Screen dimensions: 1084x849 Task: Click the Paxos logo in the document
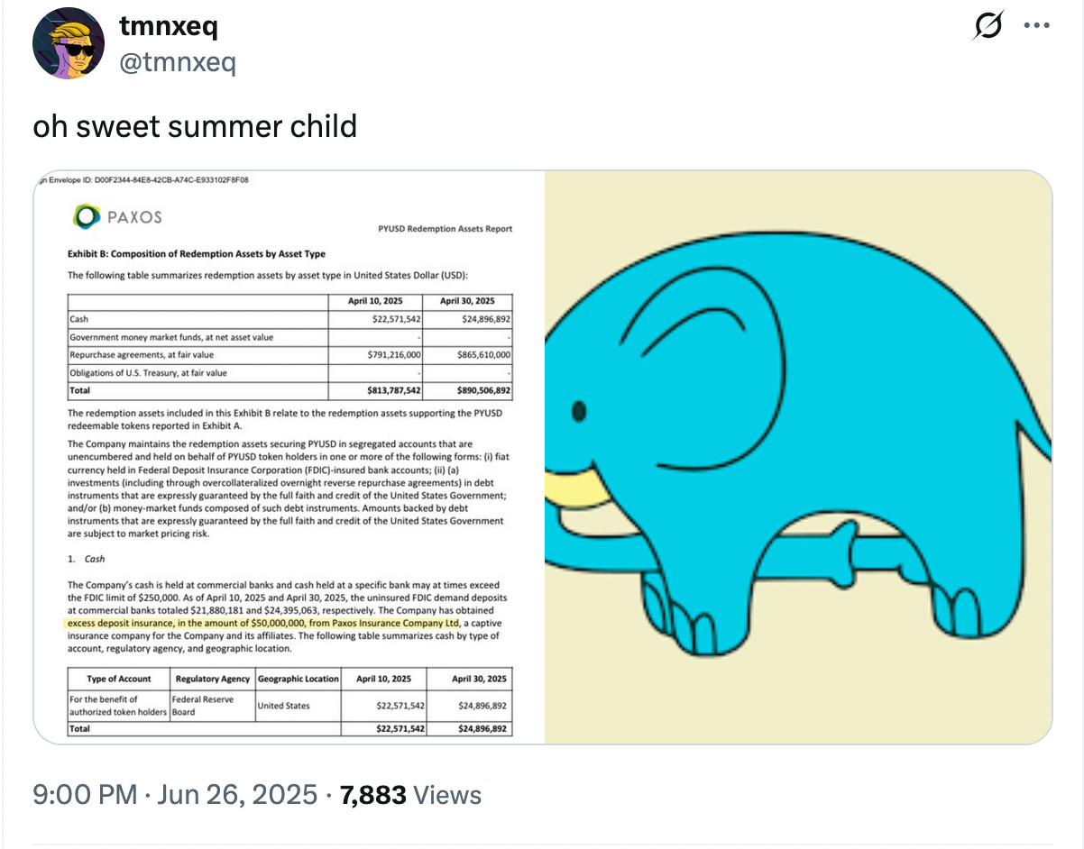[x=117, y=216]
